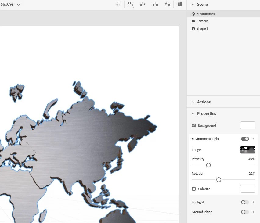
Task: Select Camera in the Scene list
Action: [x=223, y=21]
